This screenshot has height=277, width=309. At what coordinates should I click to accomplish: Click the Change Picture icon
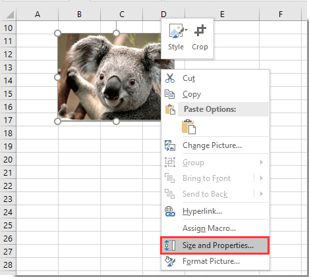click(x=170, y=145)
